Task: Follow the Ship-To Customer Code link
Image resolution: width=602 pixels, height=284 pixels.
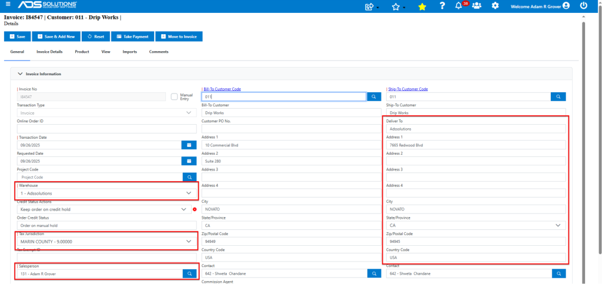Action: point(408,89)
